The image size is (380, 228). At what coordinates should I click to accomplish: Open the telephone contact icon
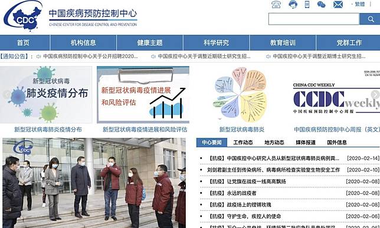276,5
